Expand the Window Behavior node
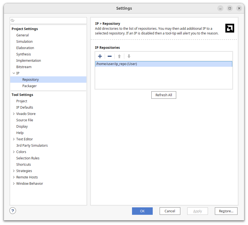Screen dimensions: 248x225 [14, 183]
